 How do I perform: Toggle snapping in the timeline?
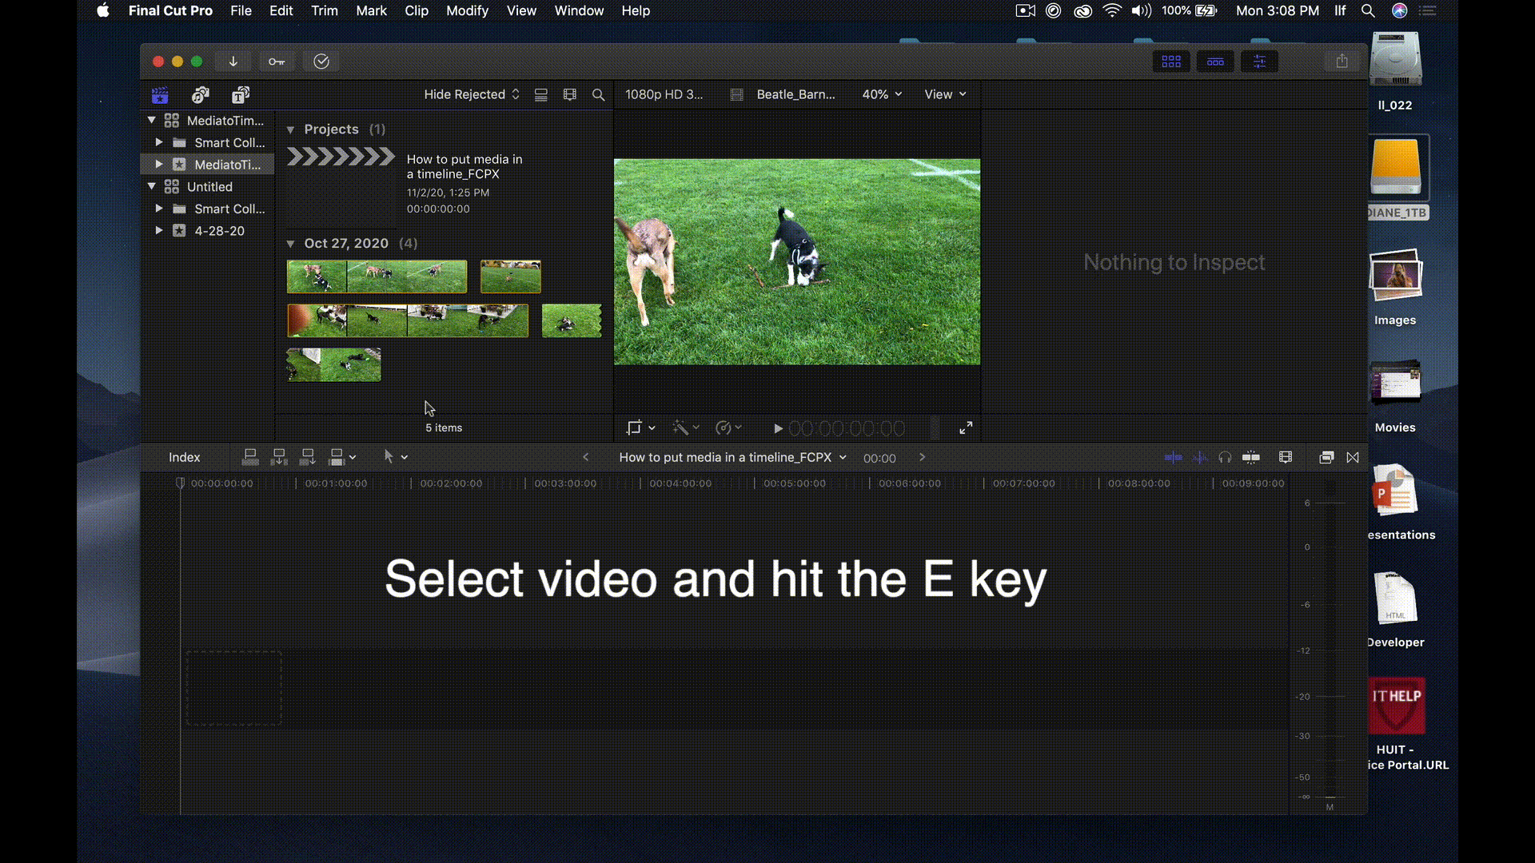1251,457
